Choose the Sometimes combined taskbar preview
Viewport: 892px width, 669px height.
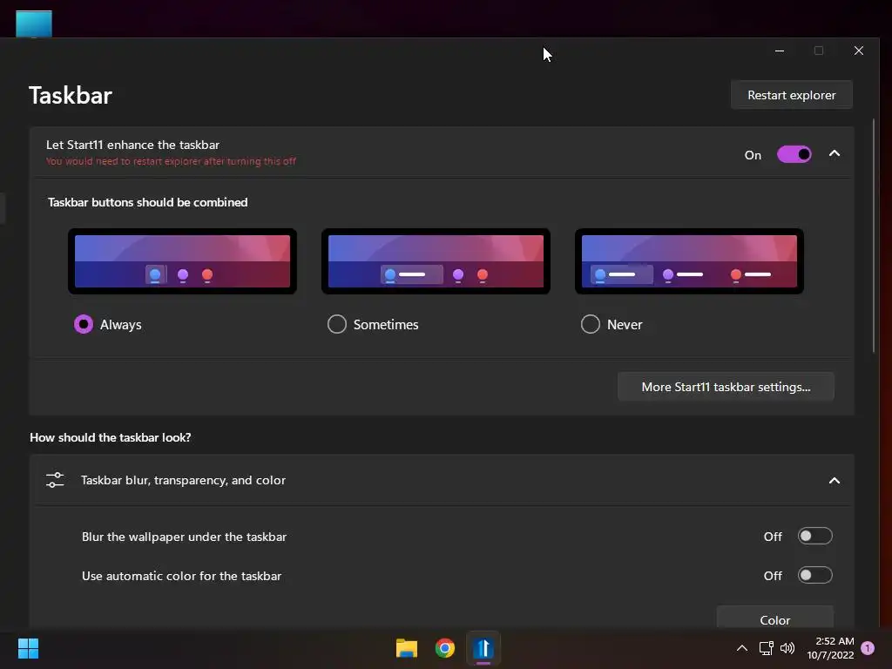coord(436,261)
